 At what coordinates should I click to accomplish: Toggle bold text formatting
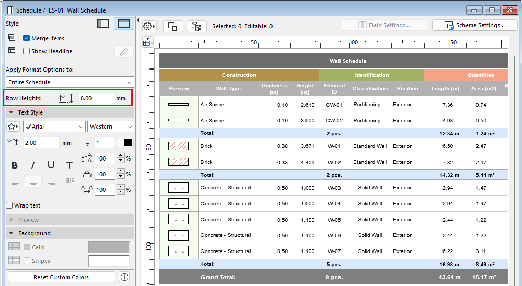pyautogui.click(x=15, y=165)
